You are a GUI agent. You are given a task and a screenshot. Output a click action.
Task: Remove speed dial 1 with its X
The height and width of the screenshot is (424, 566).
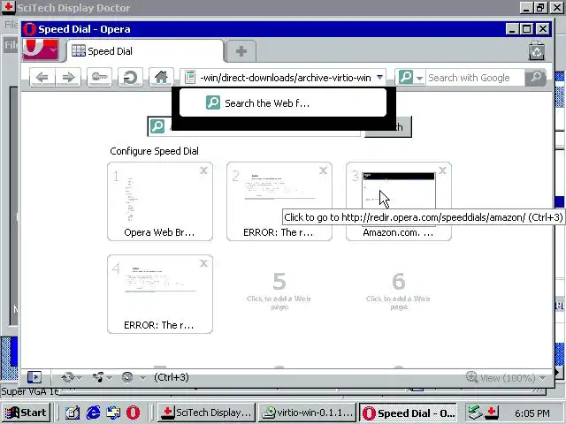203,170
